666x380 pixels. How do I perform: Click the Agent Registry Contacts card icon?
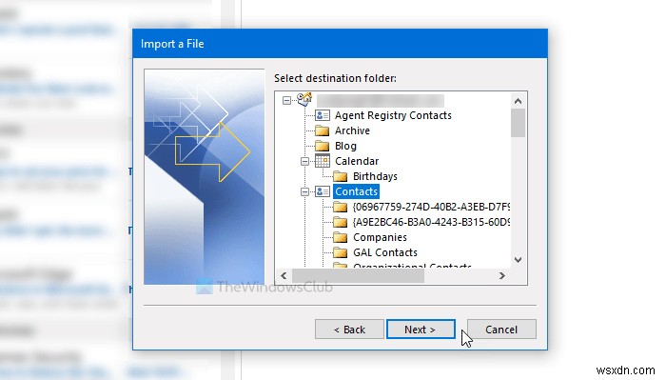coord(323,115)
